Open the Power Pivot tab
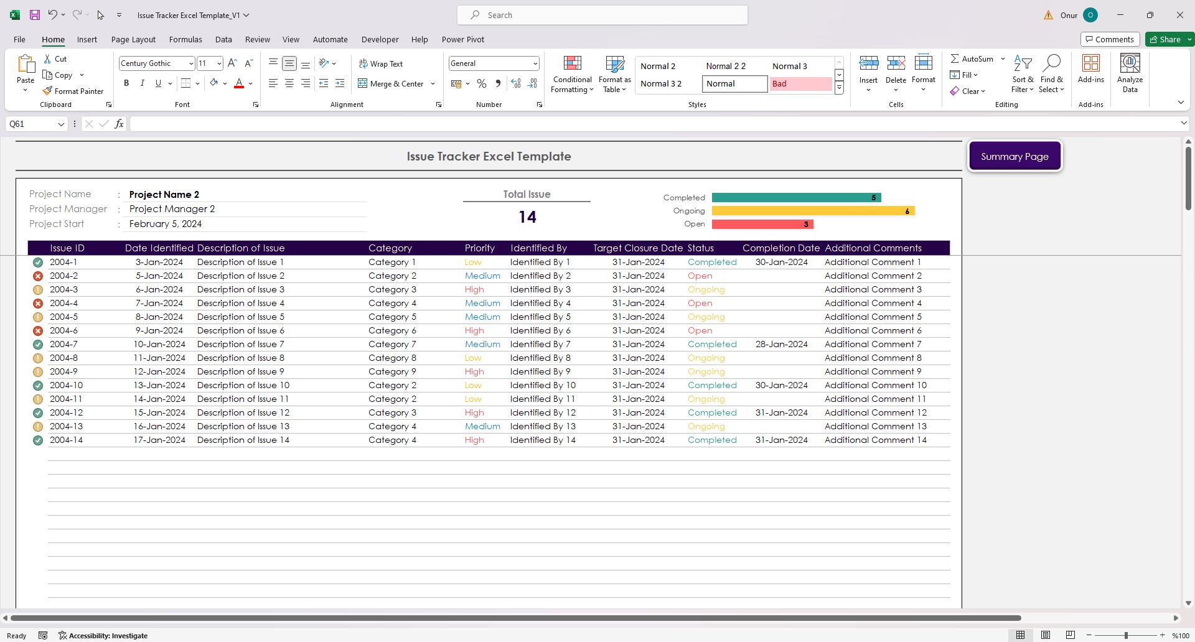This screenshot has width=1195, height=642. (463, 39)
